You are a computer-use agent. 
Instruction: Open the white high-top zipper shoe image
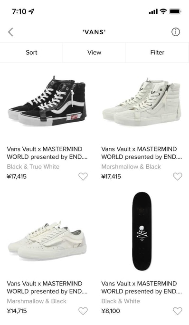pos(142,102)
